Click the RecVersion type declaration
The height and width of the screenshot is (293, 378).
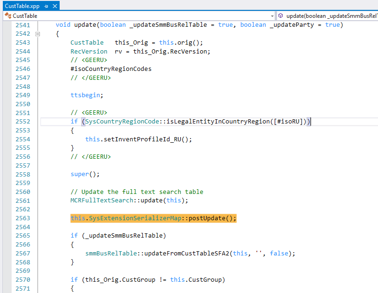89,51
